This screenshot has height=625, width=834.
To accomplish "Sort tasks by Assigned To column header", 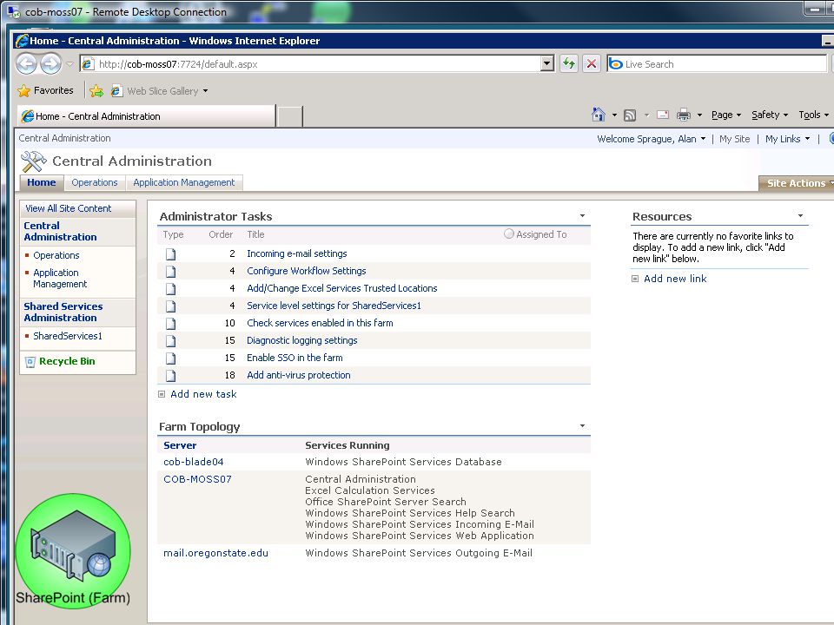I will coord(541,234).
